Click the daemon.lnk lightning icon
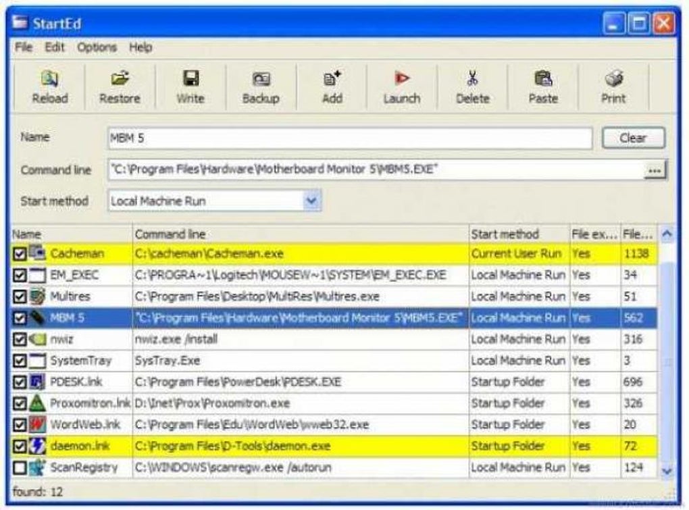 [37, 446]
